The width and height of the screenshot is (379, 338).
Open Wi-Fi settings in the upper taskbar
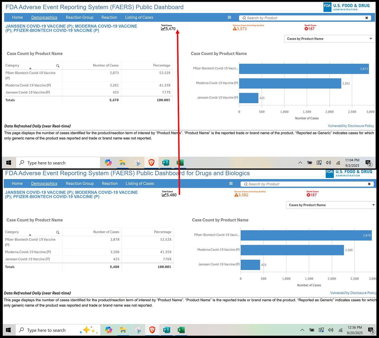(x=338, y=163)
